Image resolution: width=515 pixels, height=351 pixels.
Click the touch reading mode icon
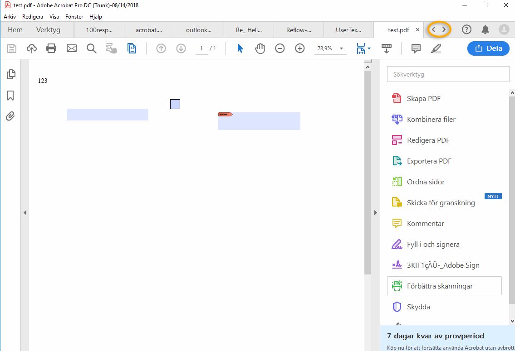click(x=111, y=48)
